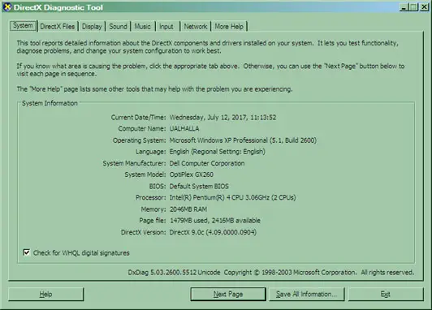Click the DirectX Version label

143,232
